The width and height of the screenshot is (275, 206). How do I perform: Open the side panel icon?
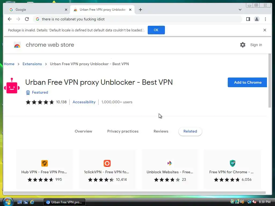click(x=248, y=19)
